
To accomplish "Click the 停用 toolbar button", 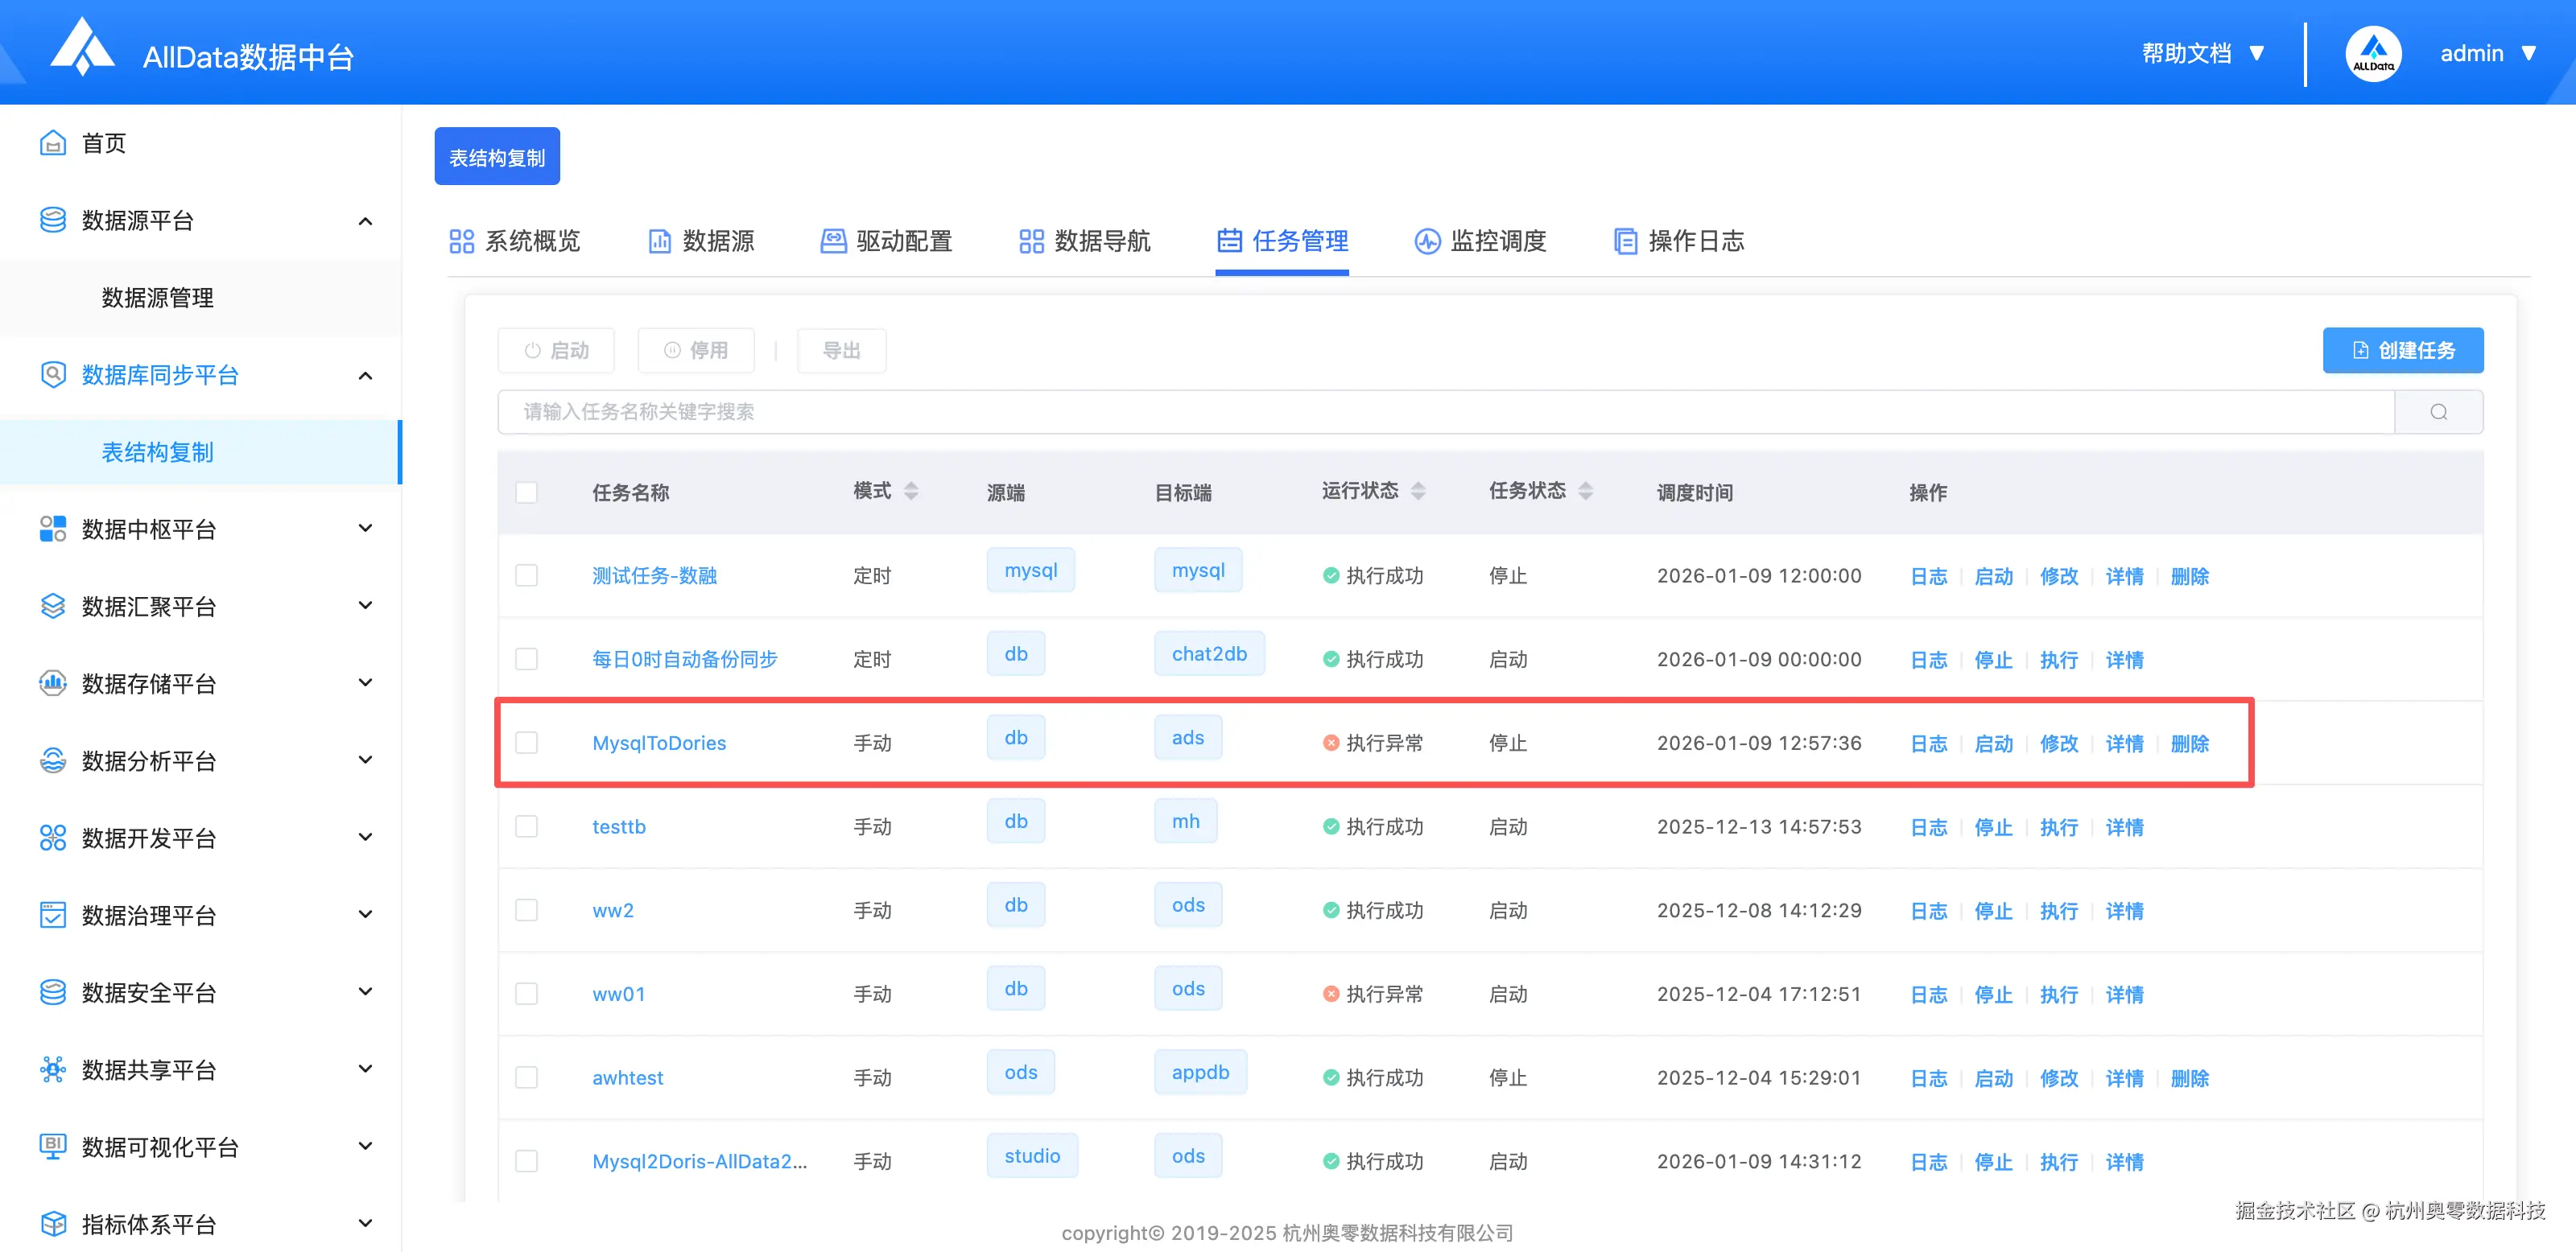I will [696, 351].
